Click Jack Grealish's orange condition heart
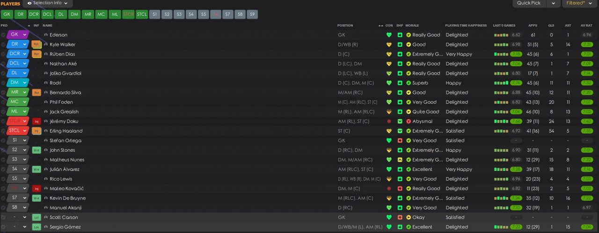The height and width of the screenshot is (233, 599). (388, 112)
